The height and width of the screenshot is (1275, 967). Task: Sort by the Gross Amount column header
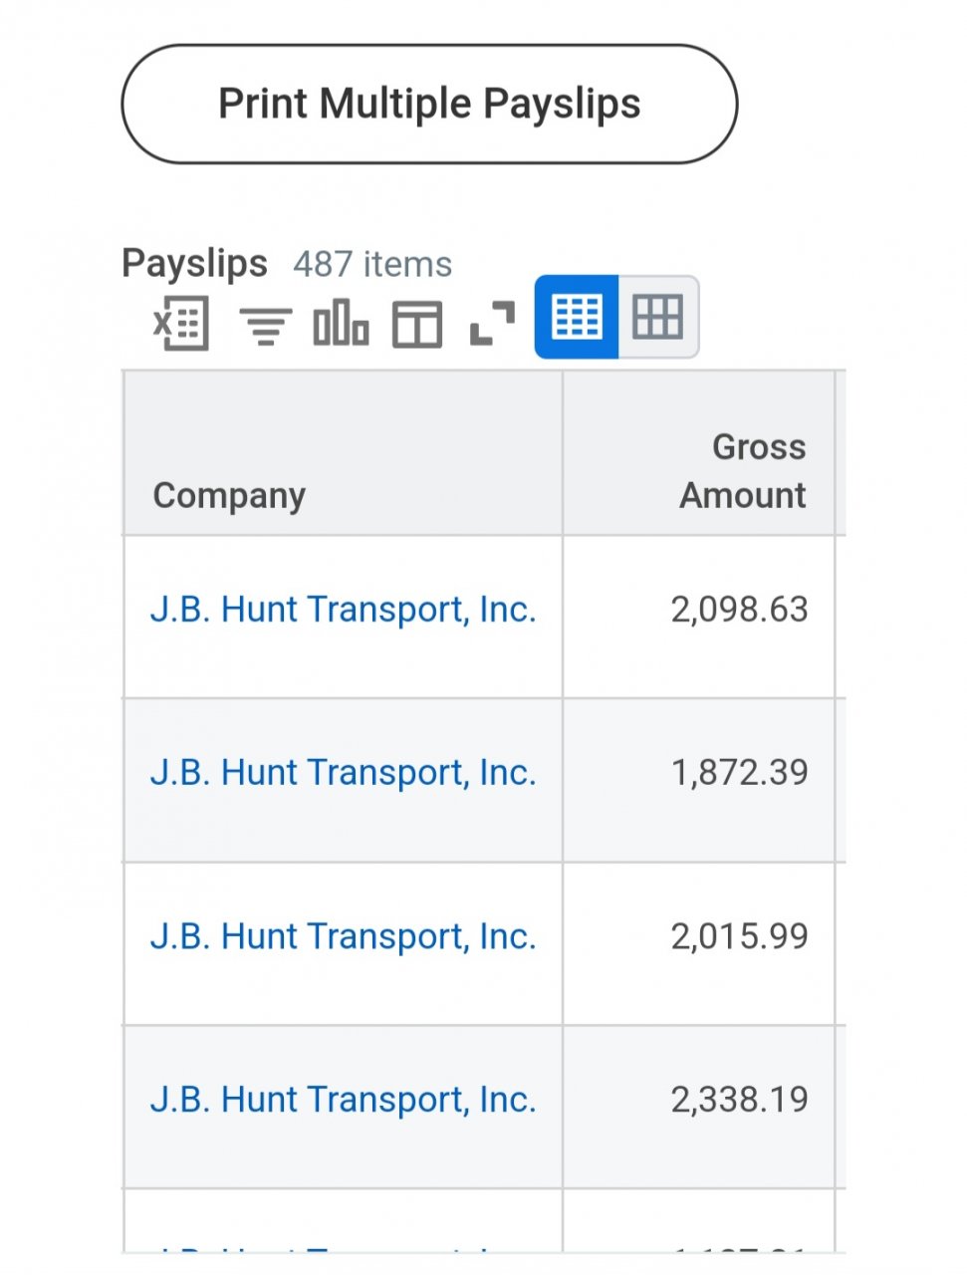743,471
